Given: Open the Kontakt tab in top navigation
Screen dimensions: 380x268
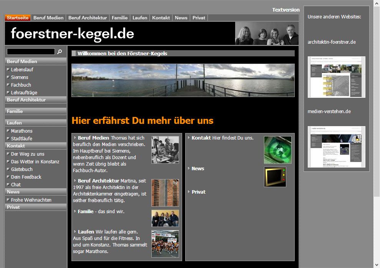Looking at the screenshot, I should pyautogui.click(x=161, y=18).
